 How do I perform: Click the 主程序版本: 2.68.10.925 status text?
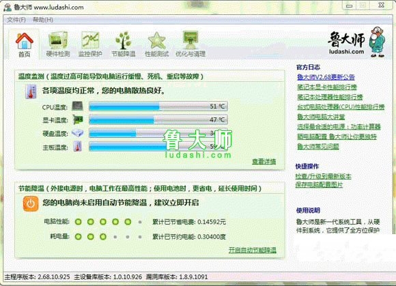[37, 277]
